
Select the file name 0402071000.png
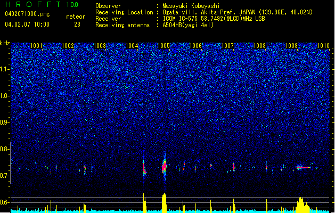27,14
